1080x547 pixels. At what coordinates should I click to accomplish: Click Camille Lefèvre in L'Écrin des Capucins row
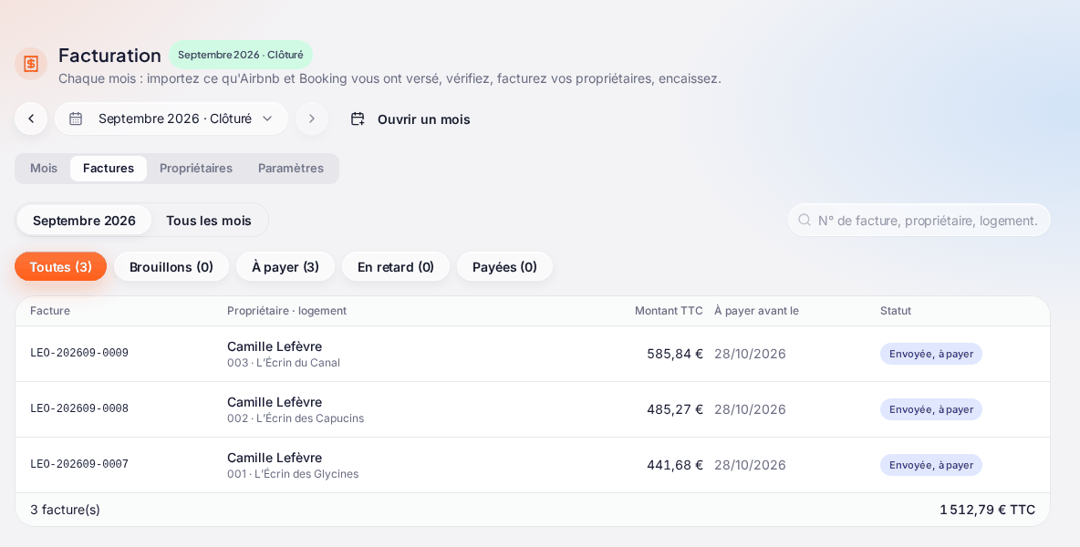(x=275, y=403)
